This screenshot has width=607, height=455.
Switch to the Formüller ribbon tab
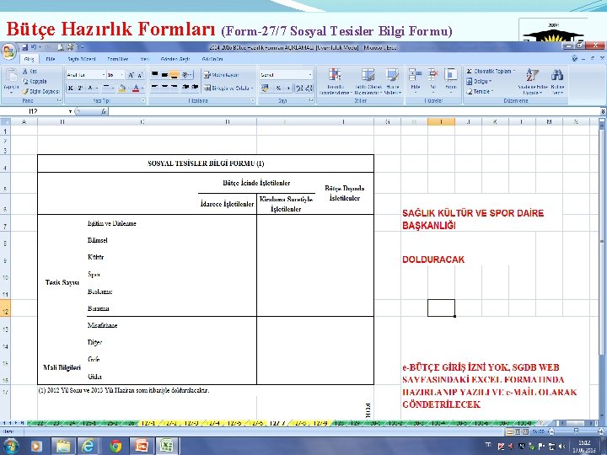[x=118, y=59]
